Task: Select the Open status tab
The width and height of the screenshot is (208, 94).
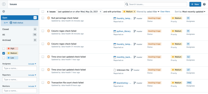Action: 19,18
